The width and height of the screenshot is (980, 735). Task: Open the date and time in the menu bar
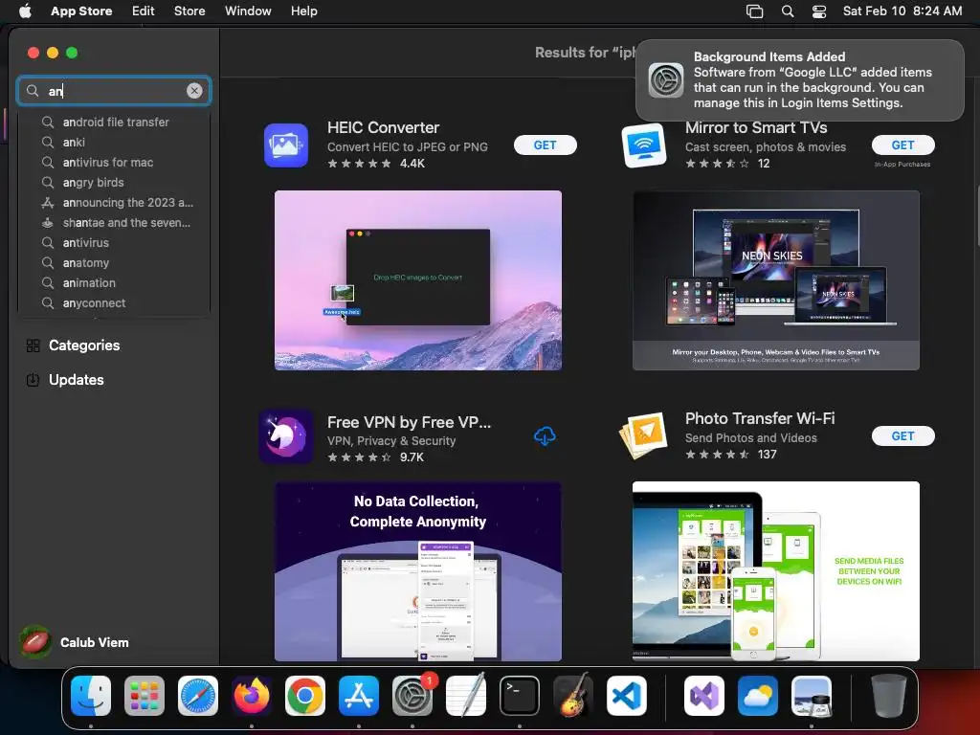click(x=902, y=11)
